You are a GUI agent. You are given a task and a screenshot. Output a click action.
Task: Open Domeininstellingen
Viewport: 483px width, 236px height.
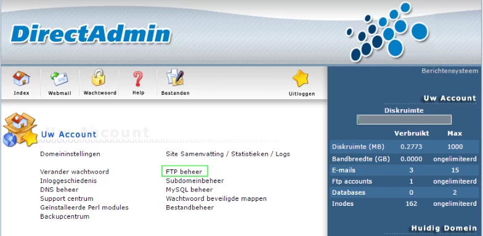[x=70, y=154]
